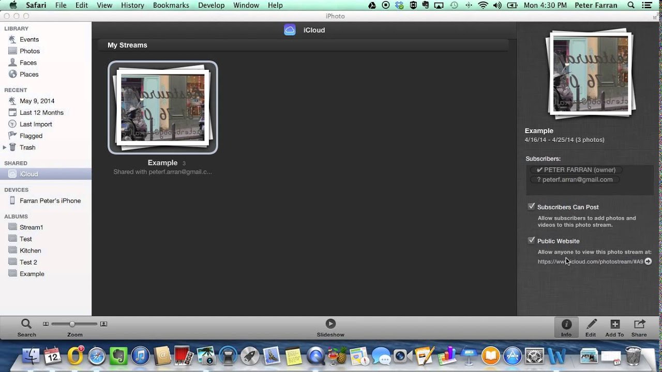Screen dimensions: 662x372
Task: Open Faces in the sidebar
Action: click(28, 63)
